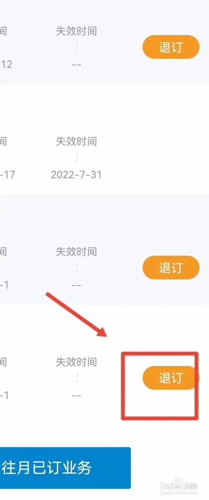The image size is (209, 500).
Task: Tap 失效时间 label above 2022-7-31
Action: (x=76, y=141)
